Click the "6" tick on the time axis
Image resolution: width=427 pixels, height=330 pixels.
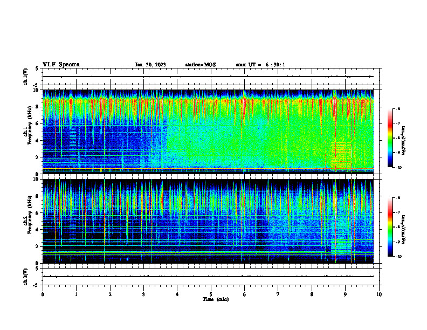[x=245, y=294]
